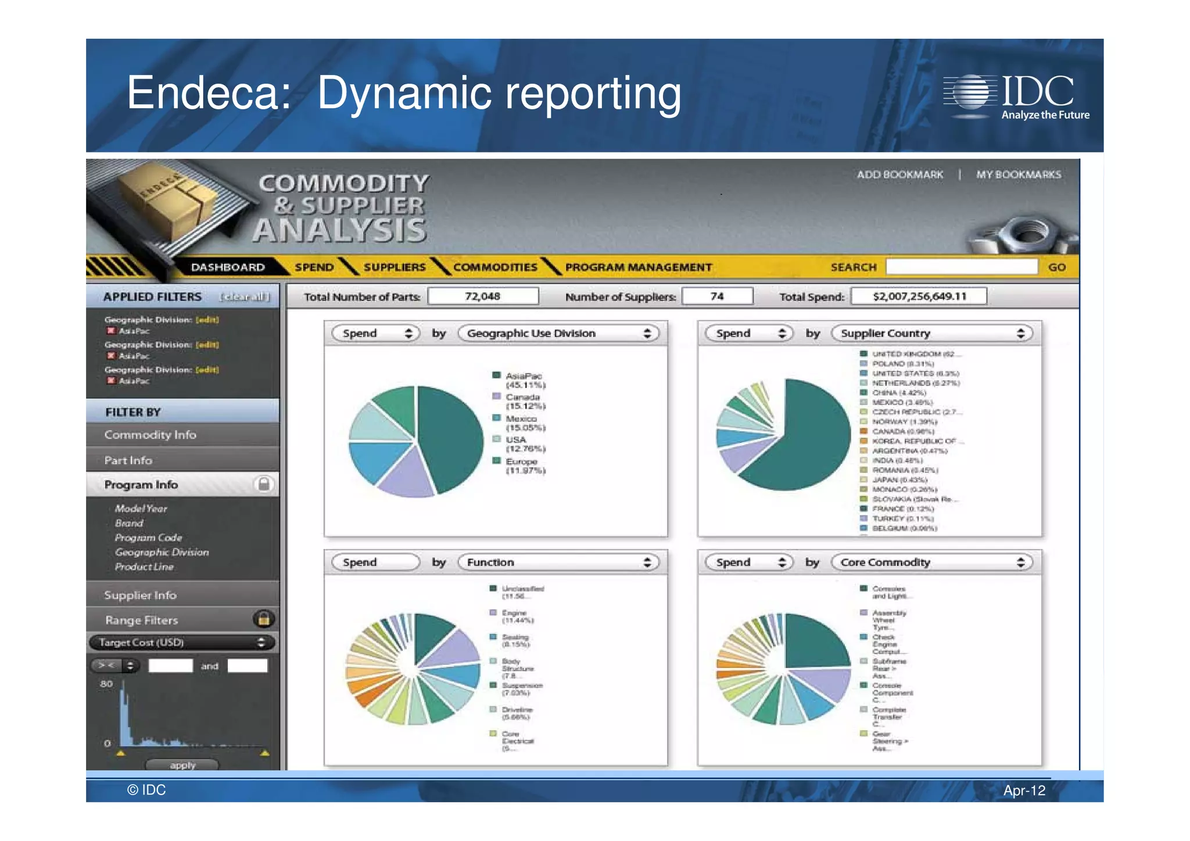
Task: Click the Total Spend value $2,007,256,649.11
Action: [919, 296]
